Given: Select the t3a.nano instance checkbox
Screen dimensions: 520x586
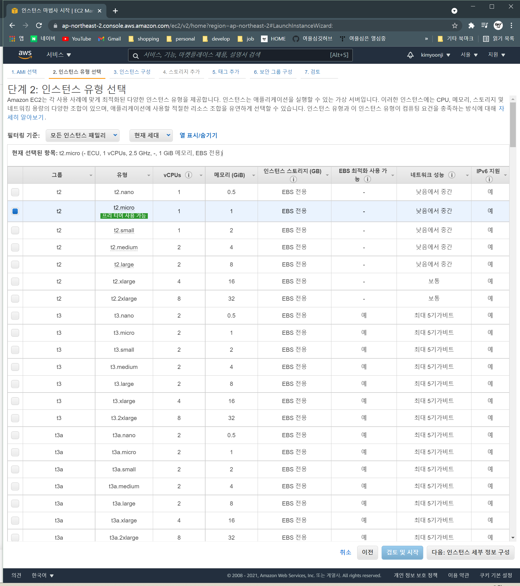Looking at the screenshot, I should [x=15, y=435].
